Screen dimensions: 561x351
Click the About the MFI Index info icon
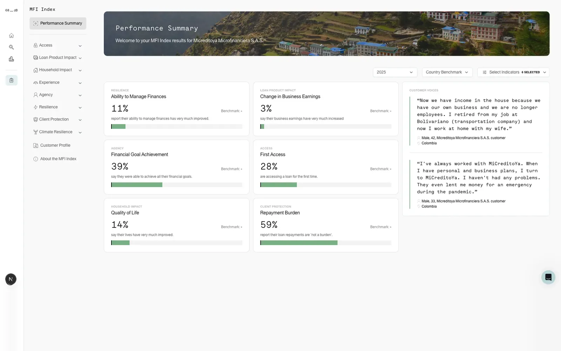(x=35, y=159)
